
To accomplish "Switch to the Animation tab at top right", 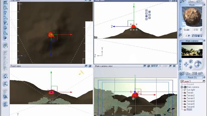I will click(199, 1).
